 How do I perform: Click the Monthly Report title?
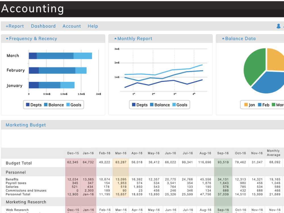pyautogui.click(x=135, y=39)
